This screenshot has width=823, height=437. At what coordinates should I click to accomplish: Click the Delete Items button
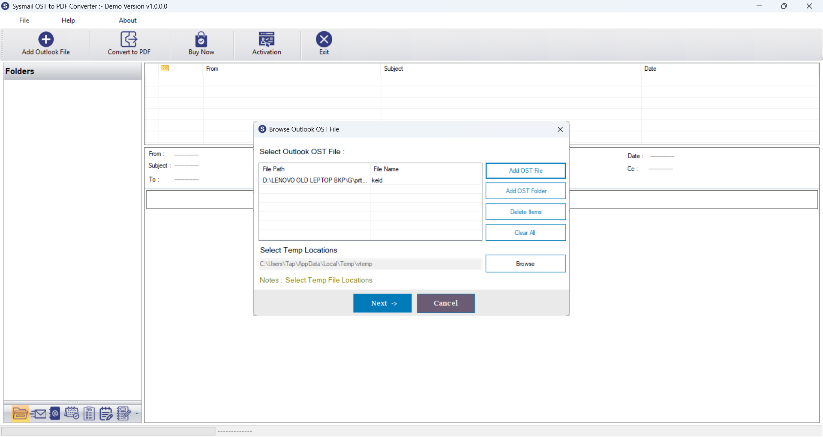click(526, 212)
